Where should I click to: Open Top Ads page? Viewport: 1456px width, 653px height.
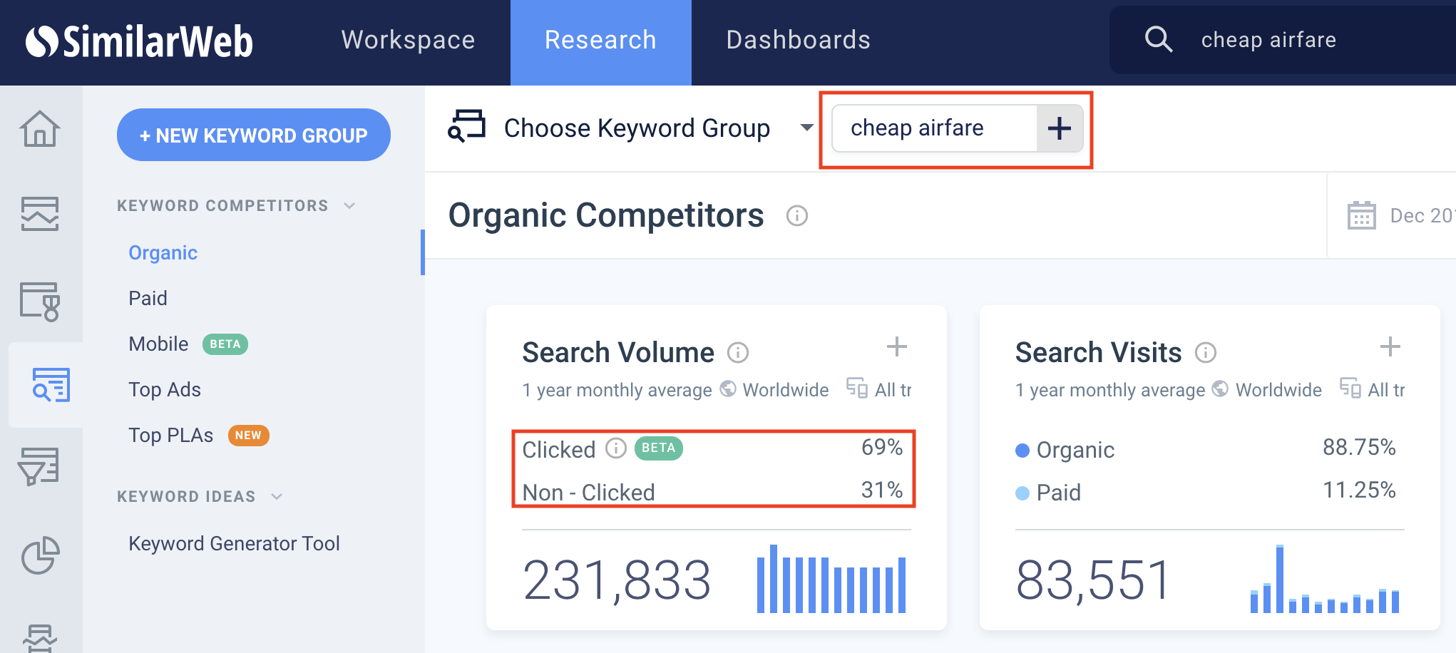tap(165, 389)
